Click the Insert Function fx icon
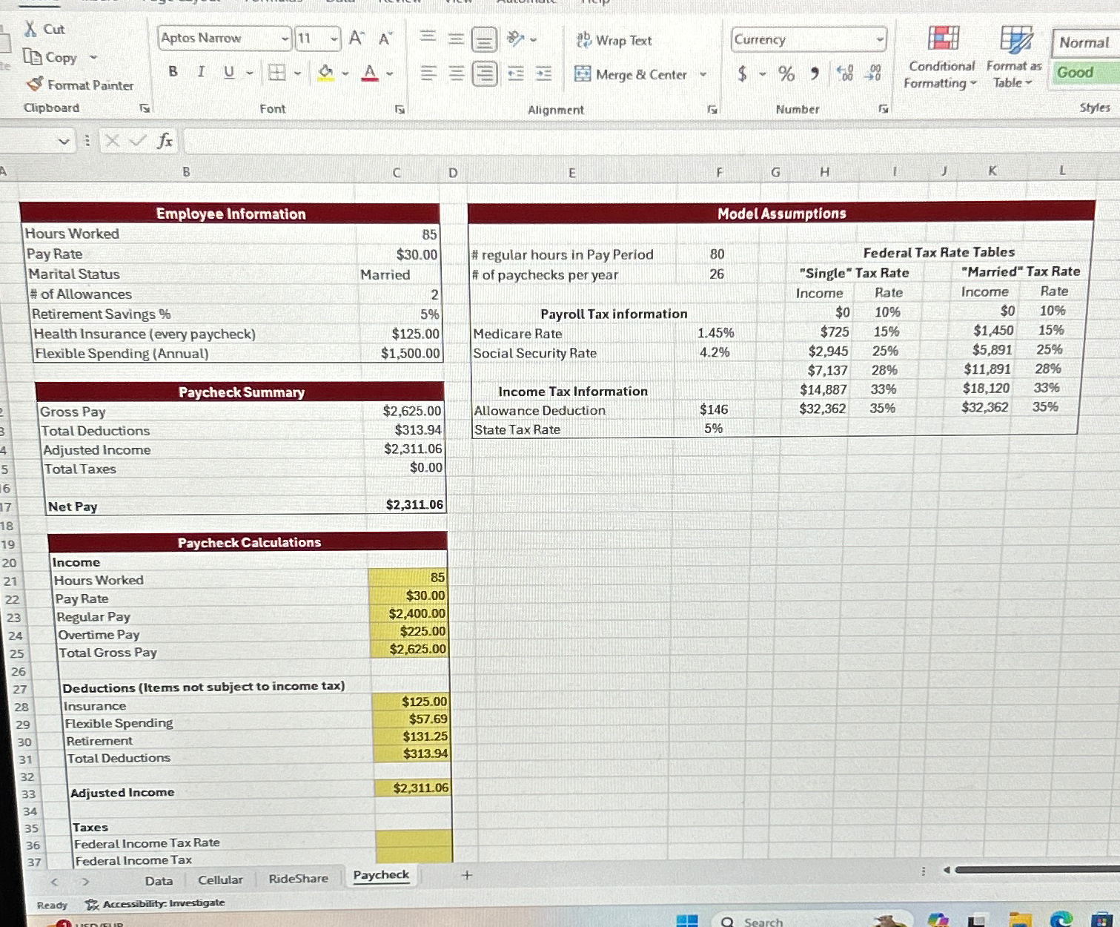Viewport: 1120px width, 927px height. point(165,140)
